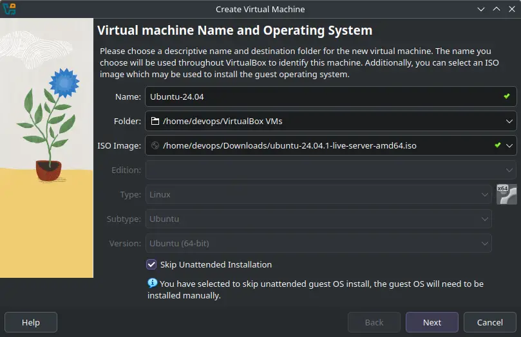Click green checkmark in Name field
Image resolution: width=521 pixels, height=337 pixels.
506,96
